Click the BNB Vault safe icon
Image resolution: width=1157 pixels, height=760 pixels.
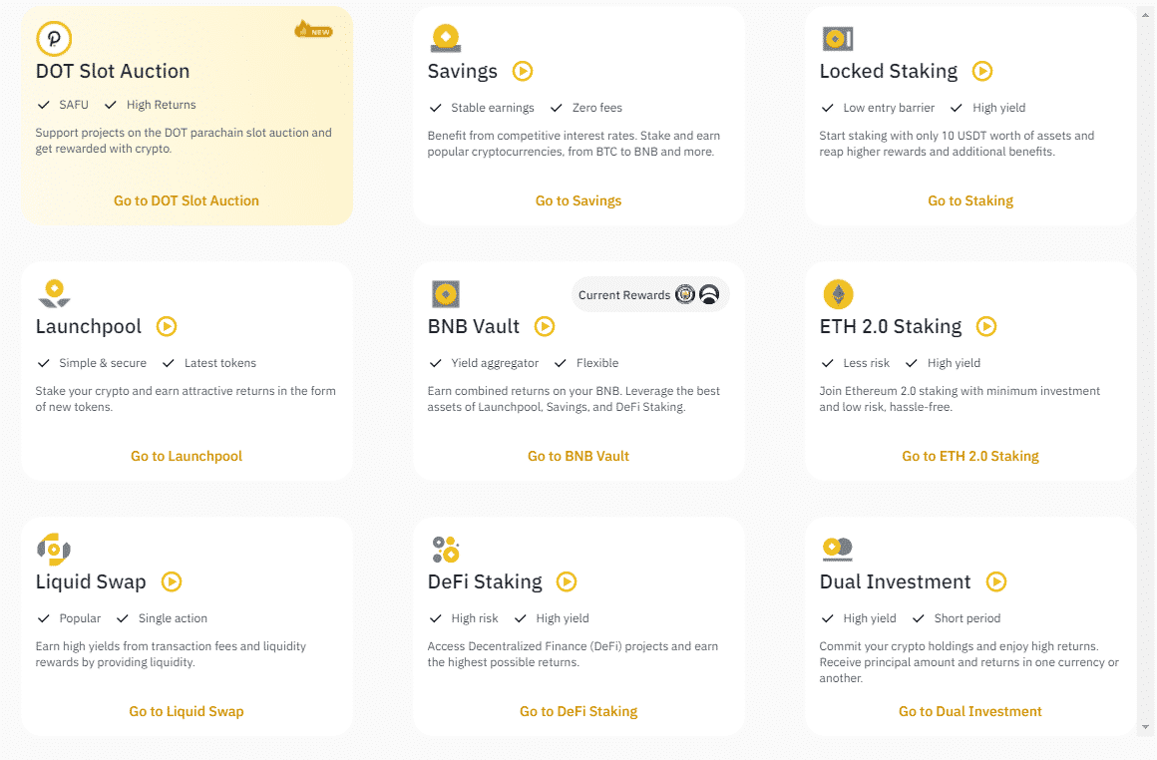445,294
